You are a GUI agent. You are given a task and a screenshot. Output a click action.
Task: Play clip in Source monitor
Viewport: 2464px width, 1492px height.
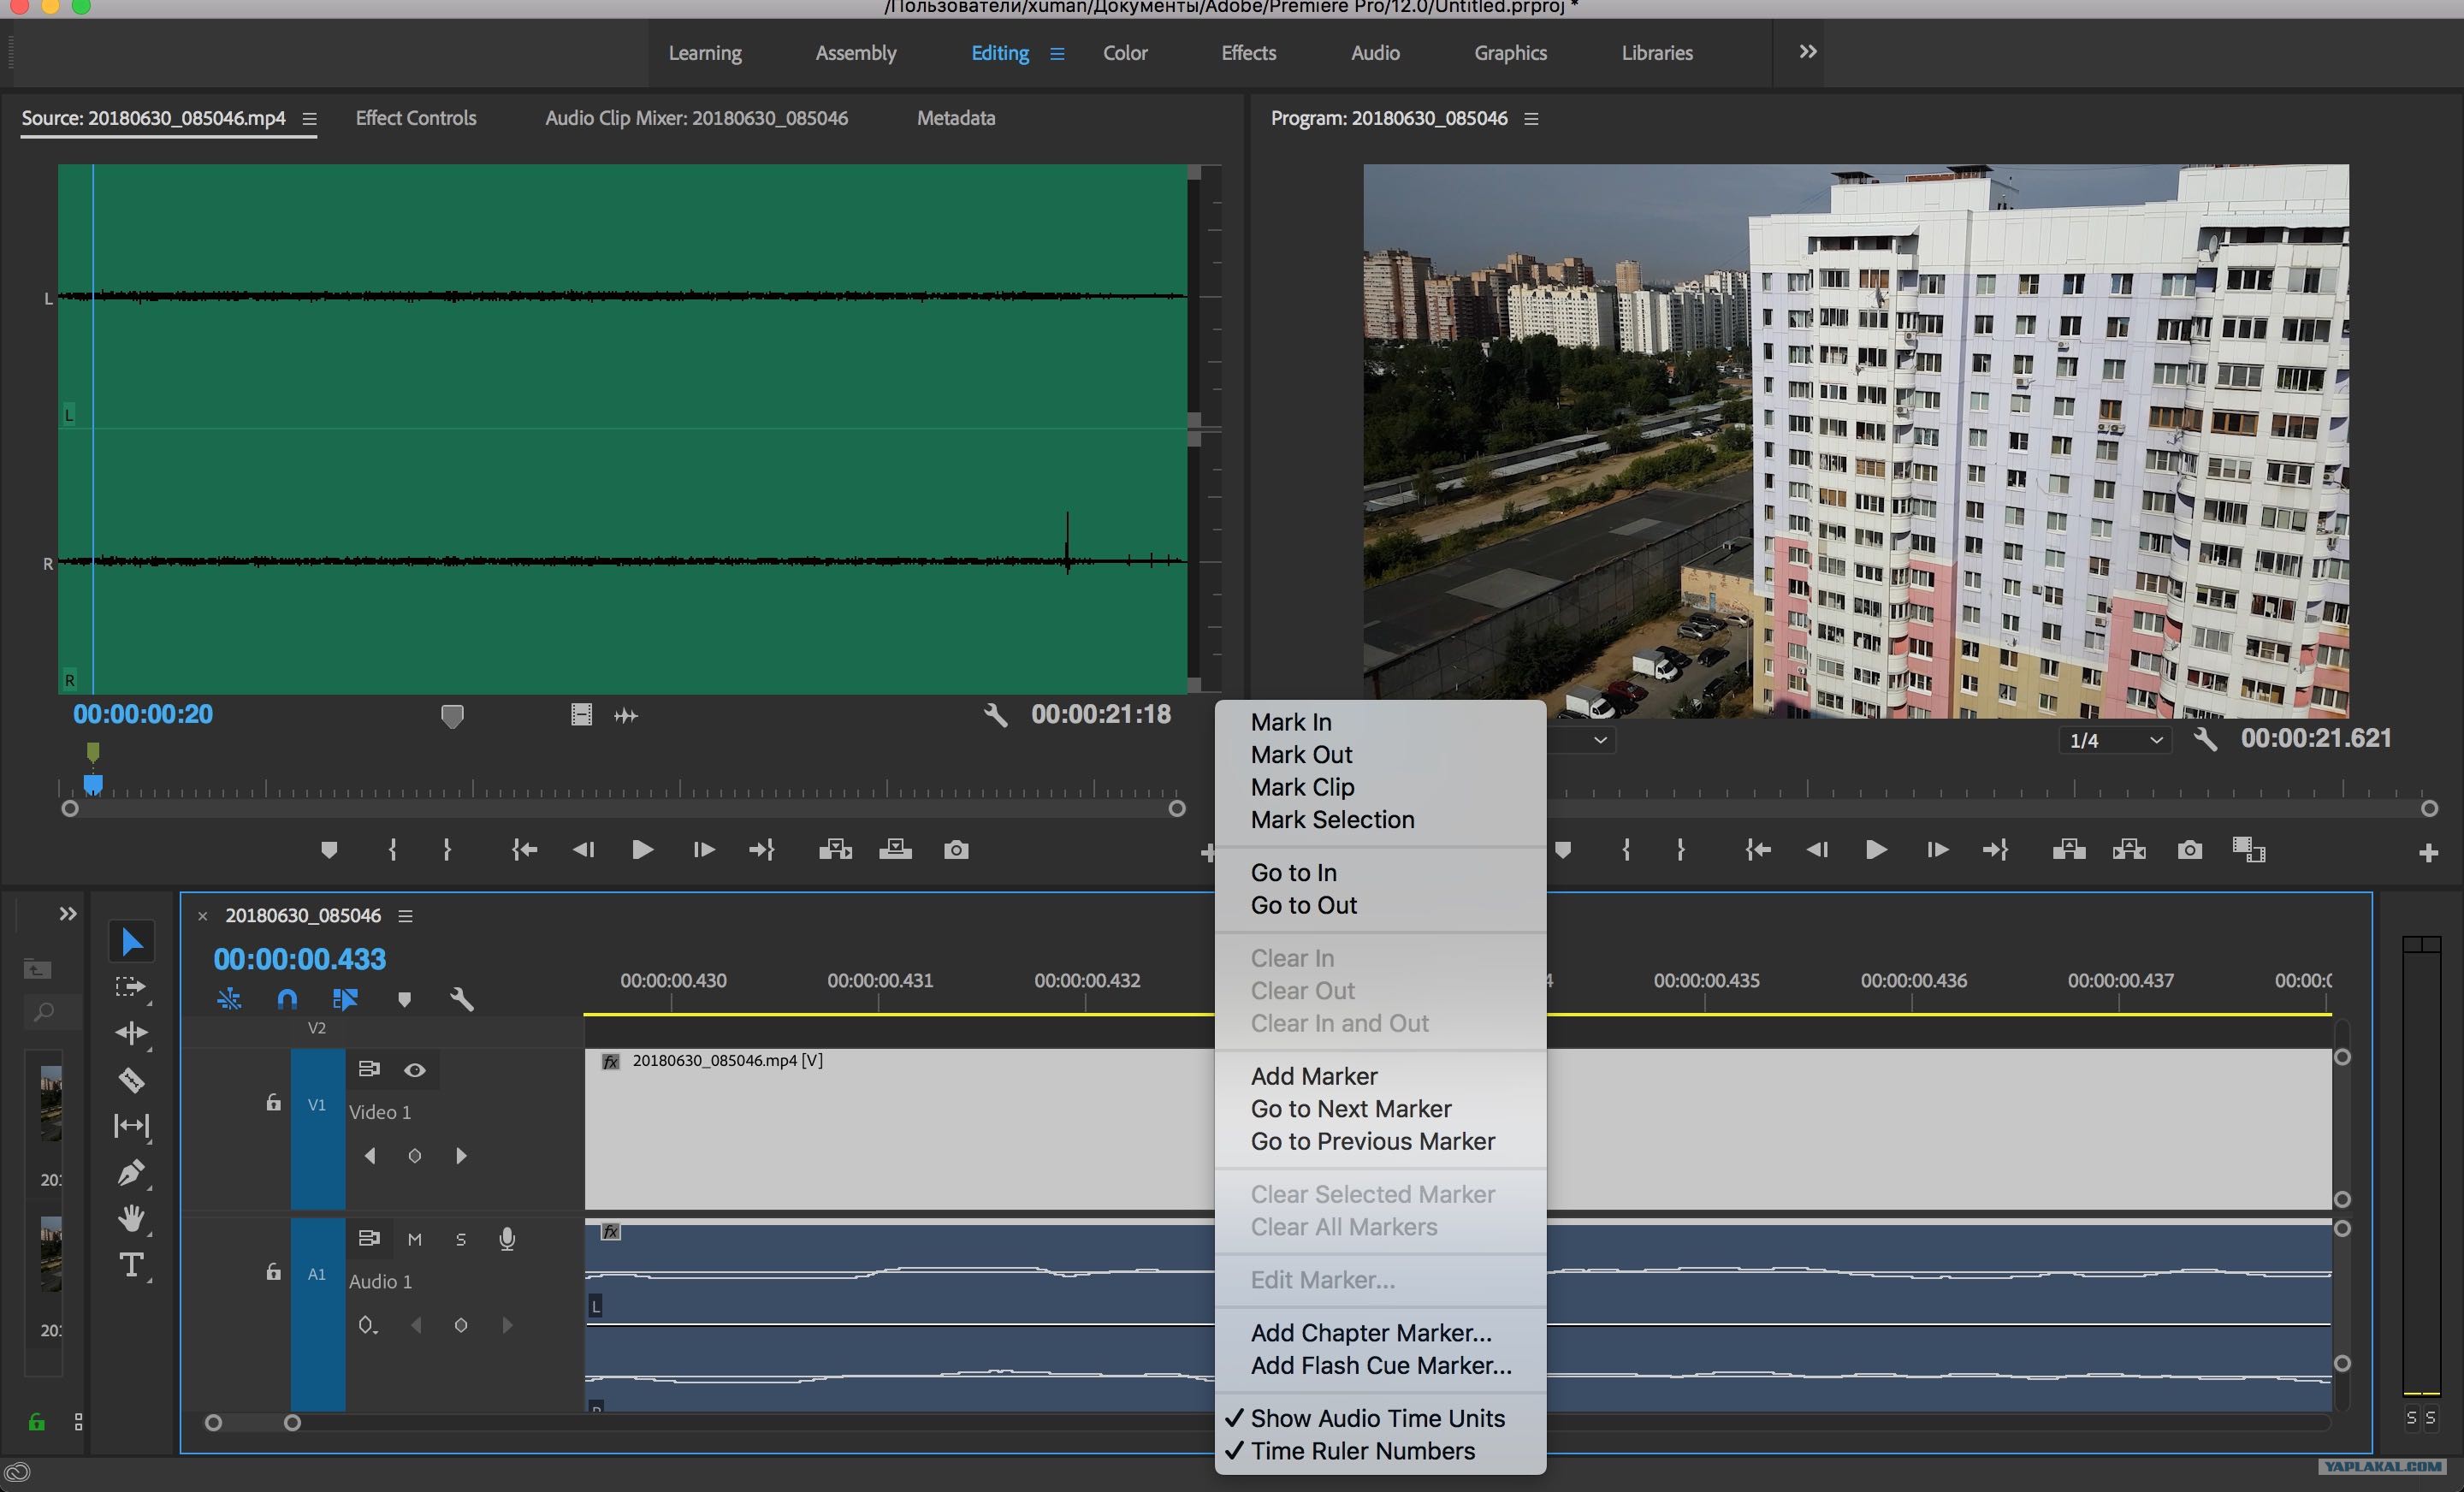642,850
